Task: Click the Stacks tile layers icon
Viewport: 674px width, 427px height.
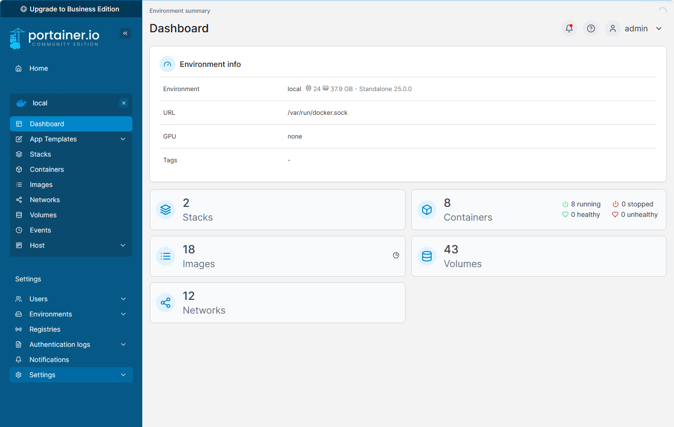Action: (166, 210)
